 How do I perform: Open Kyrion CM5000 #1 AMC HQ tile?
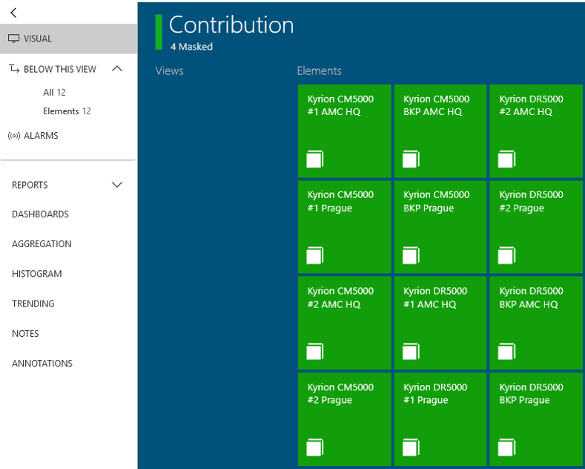coord(344,131)
